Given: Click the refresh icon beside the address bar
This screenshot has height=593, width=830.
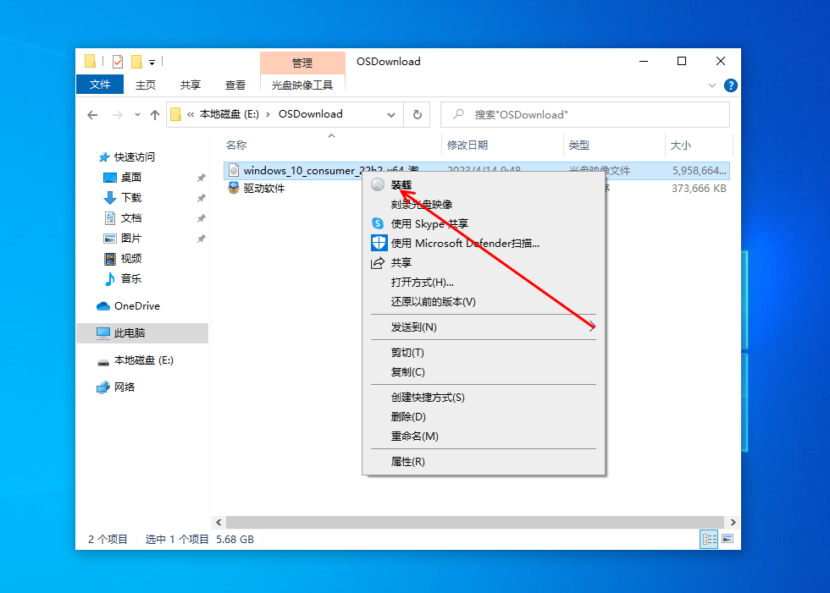Looking at the screenshot, I should coord(418,114).
